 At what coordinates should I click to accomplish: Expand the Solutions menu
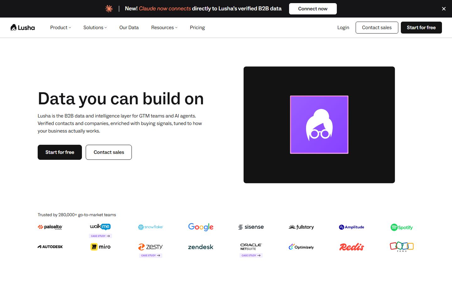pyautogui.click(x=95, y=28)
